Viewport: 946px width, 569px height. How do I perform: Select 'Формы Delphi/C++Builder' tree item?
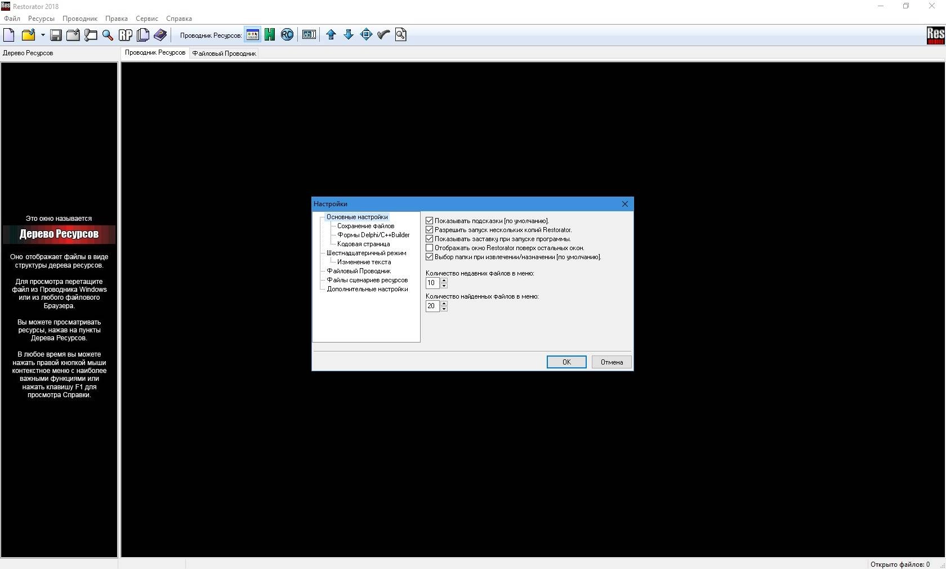point(373,235)
